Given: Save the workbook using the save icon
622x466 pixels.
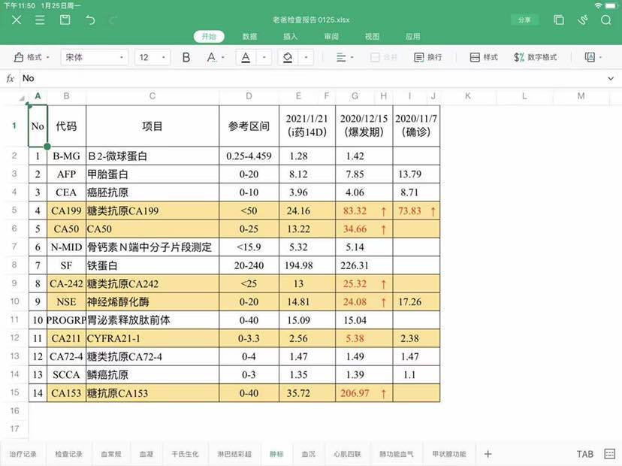Looking at the screenshot, I should pos(65,20).
